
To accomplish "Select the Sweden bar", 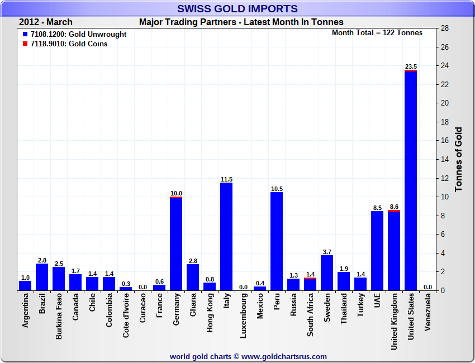I will [327, 273].
